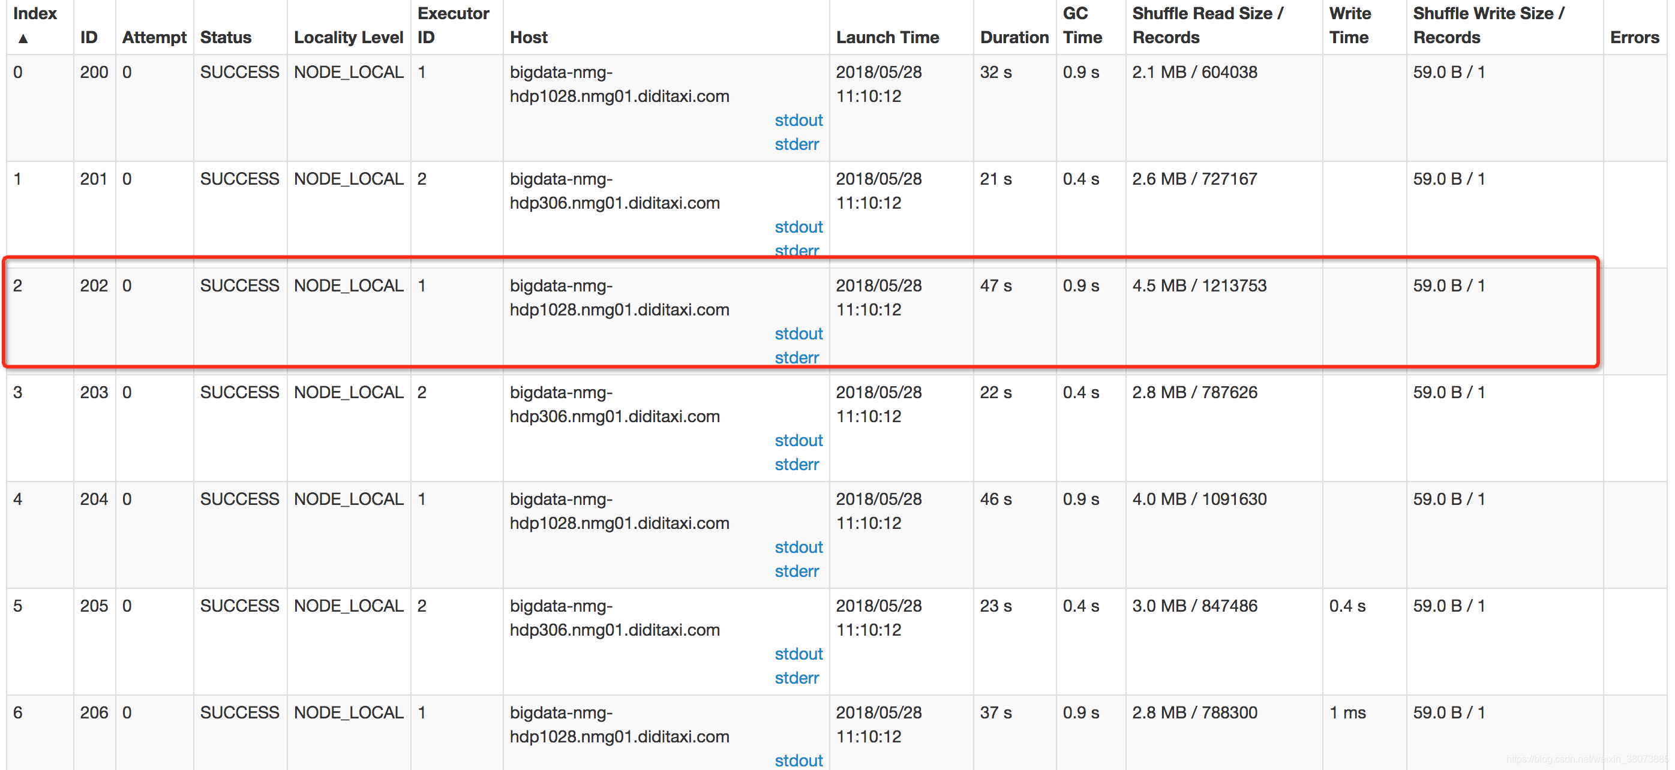Image resolution: width=1675 pixels, height=770 pixels.
Task: Sort by Shuffle Write Size / Records header
Action: coord(1488,25)
